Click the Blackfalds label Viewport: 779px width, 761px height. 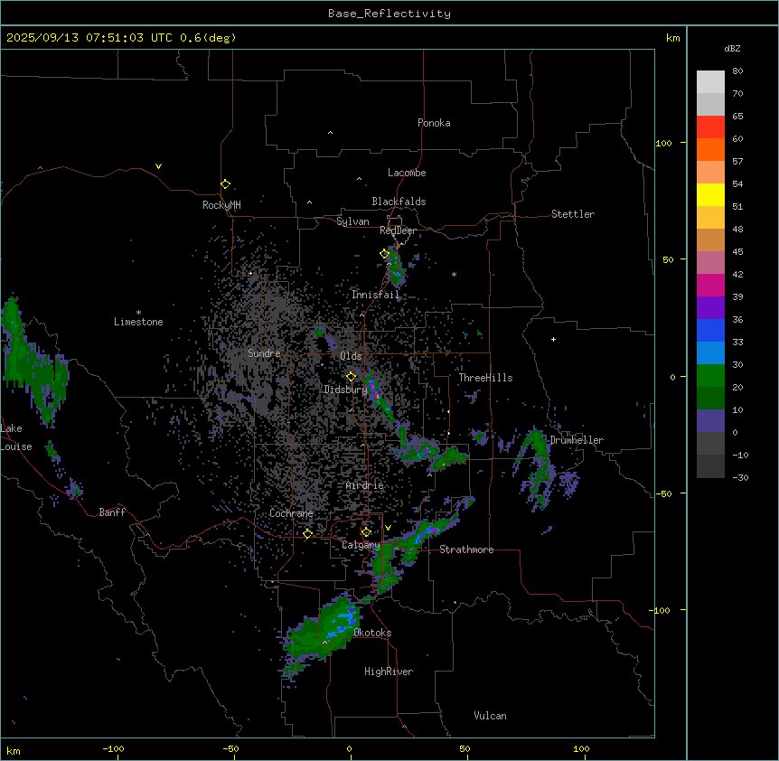pyautogui.click(x=399, y=202)
